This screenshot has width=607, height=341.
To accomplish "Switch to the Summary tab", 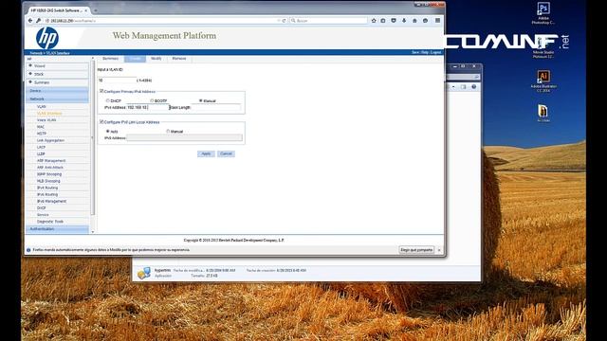I will [110, 59].
